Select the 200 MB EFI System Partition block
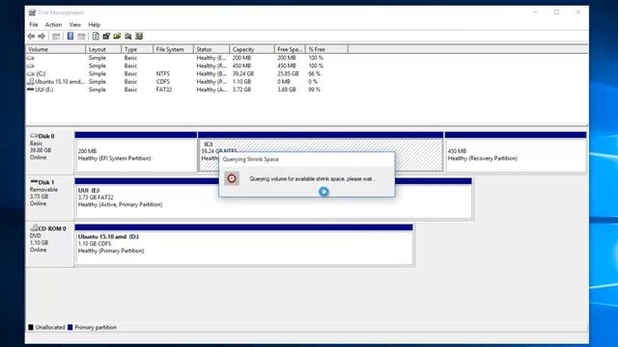 [135, 152]
